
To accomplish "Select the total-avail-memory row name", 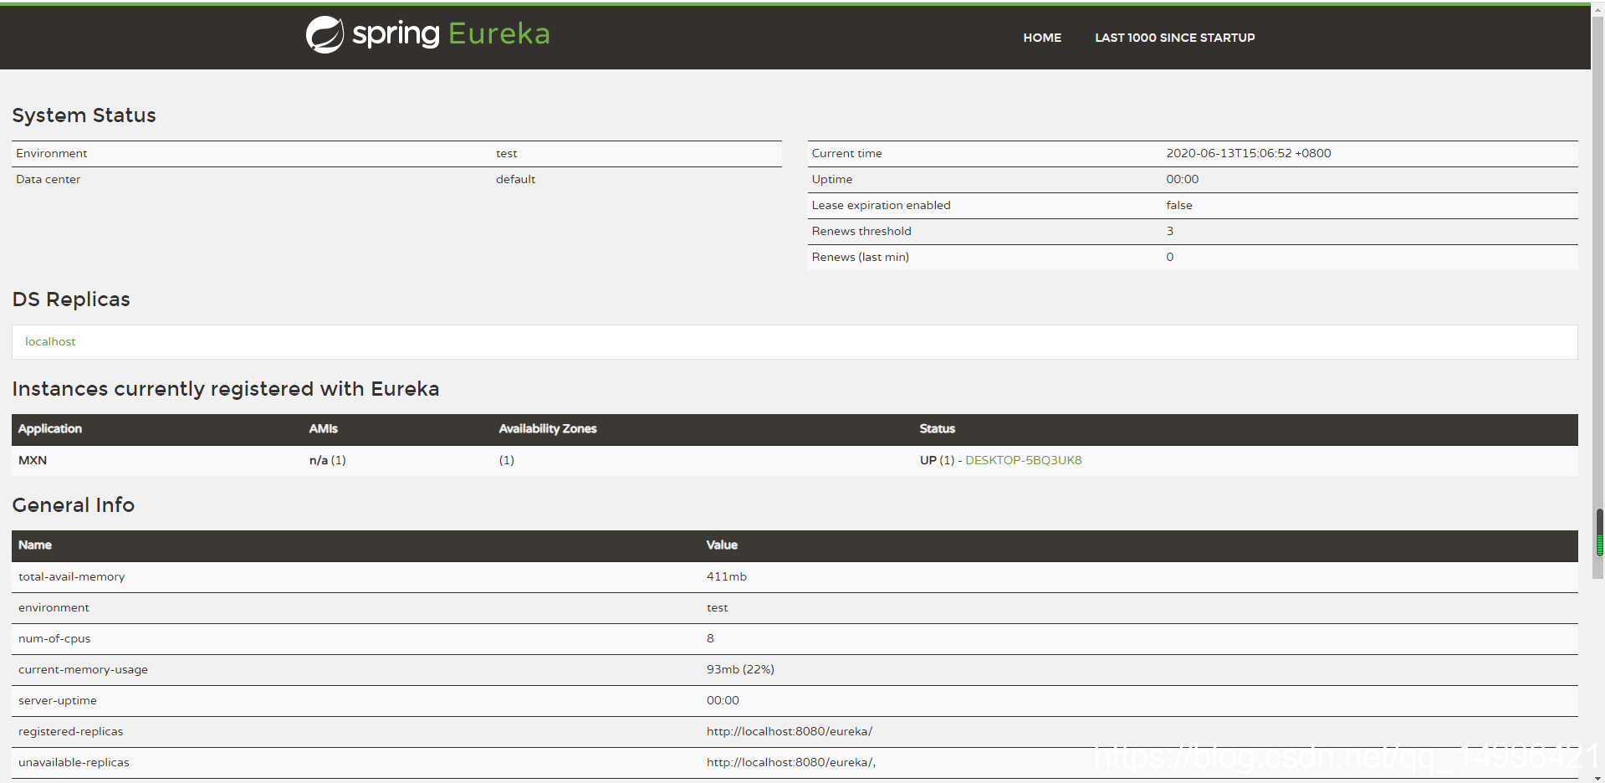I will point(71,576).
